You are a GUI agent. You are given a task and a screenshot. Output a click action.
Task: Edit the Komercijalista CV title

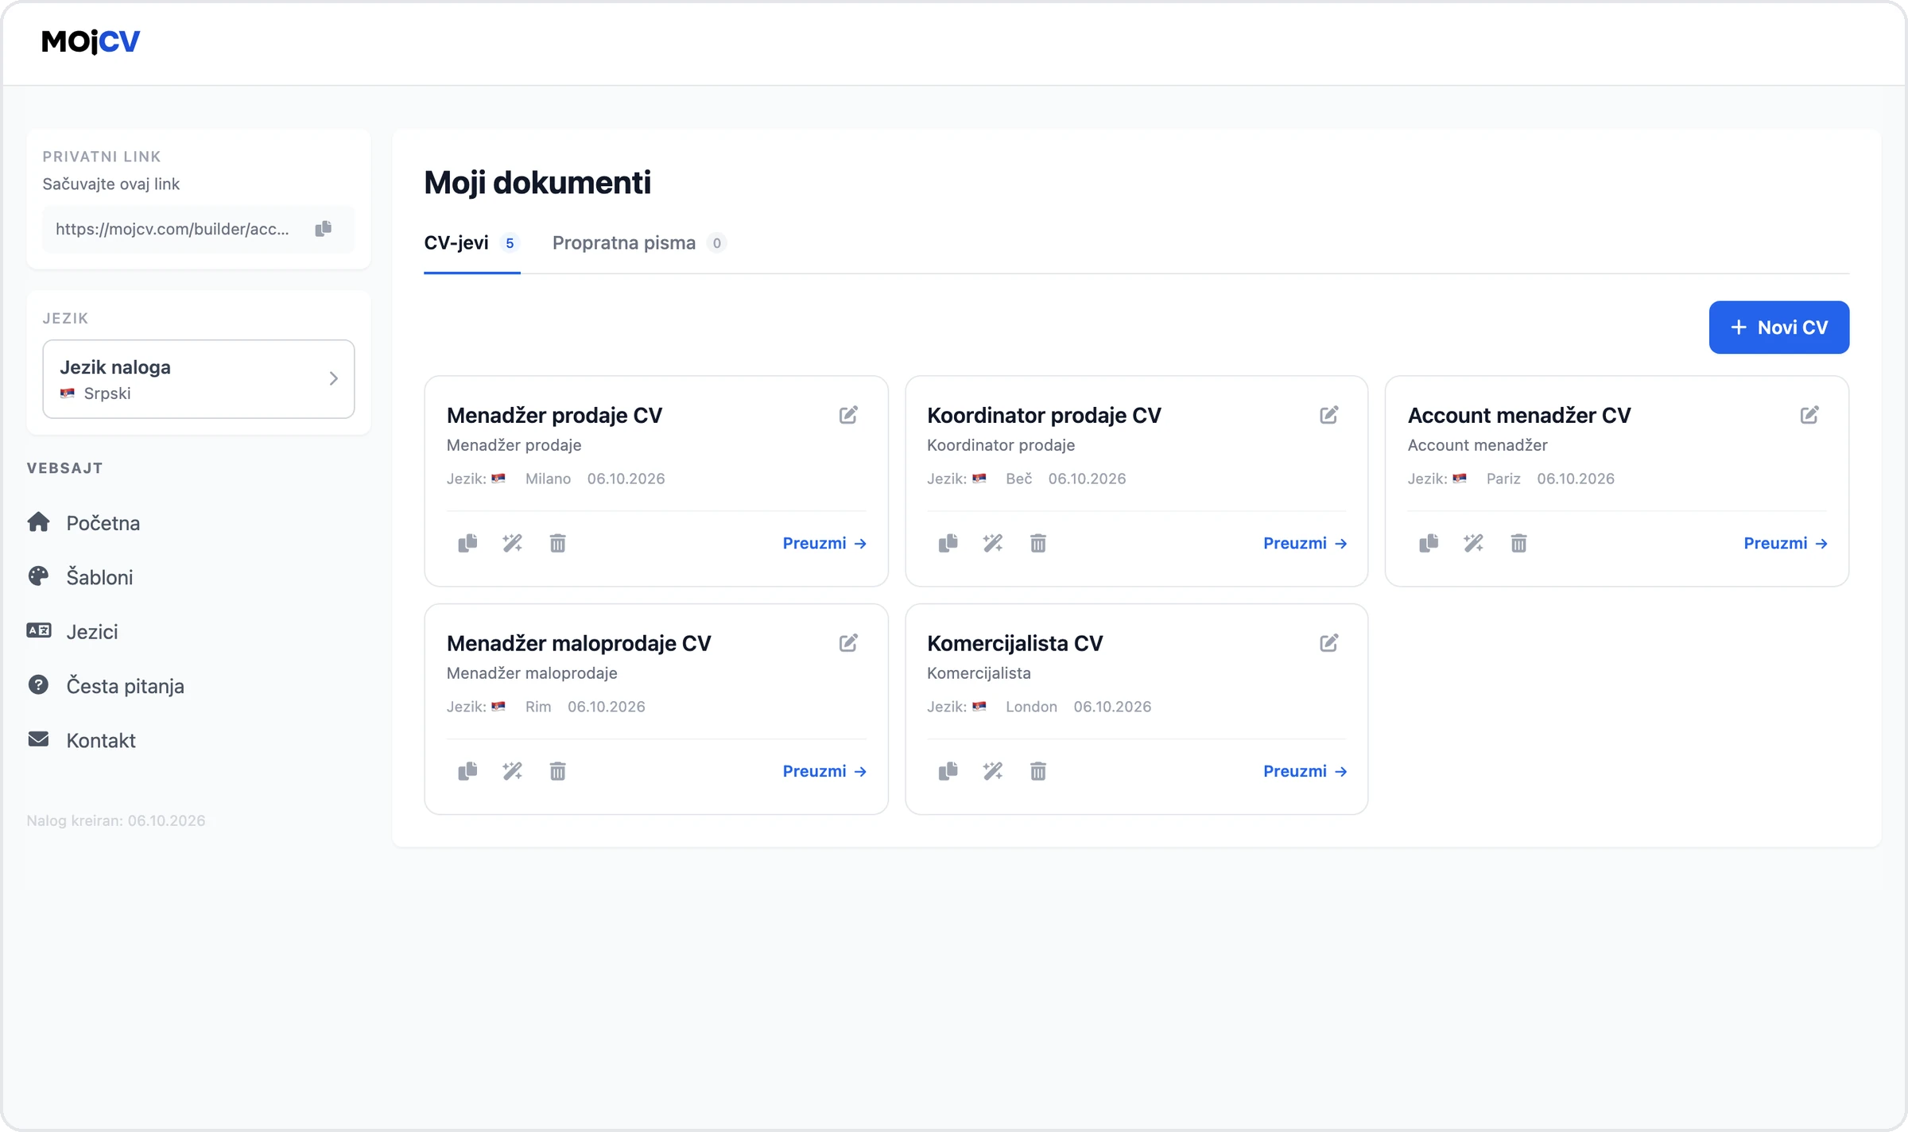click(x=1329, y=643)
